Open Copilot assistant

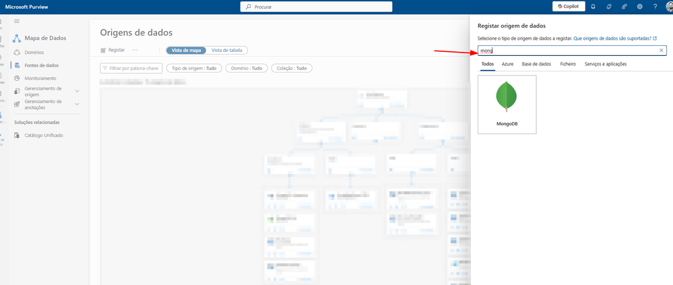(x=569, y=7)
